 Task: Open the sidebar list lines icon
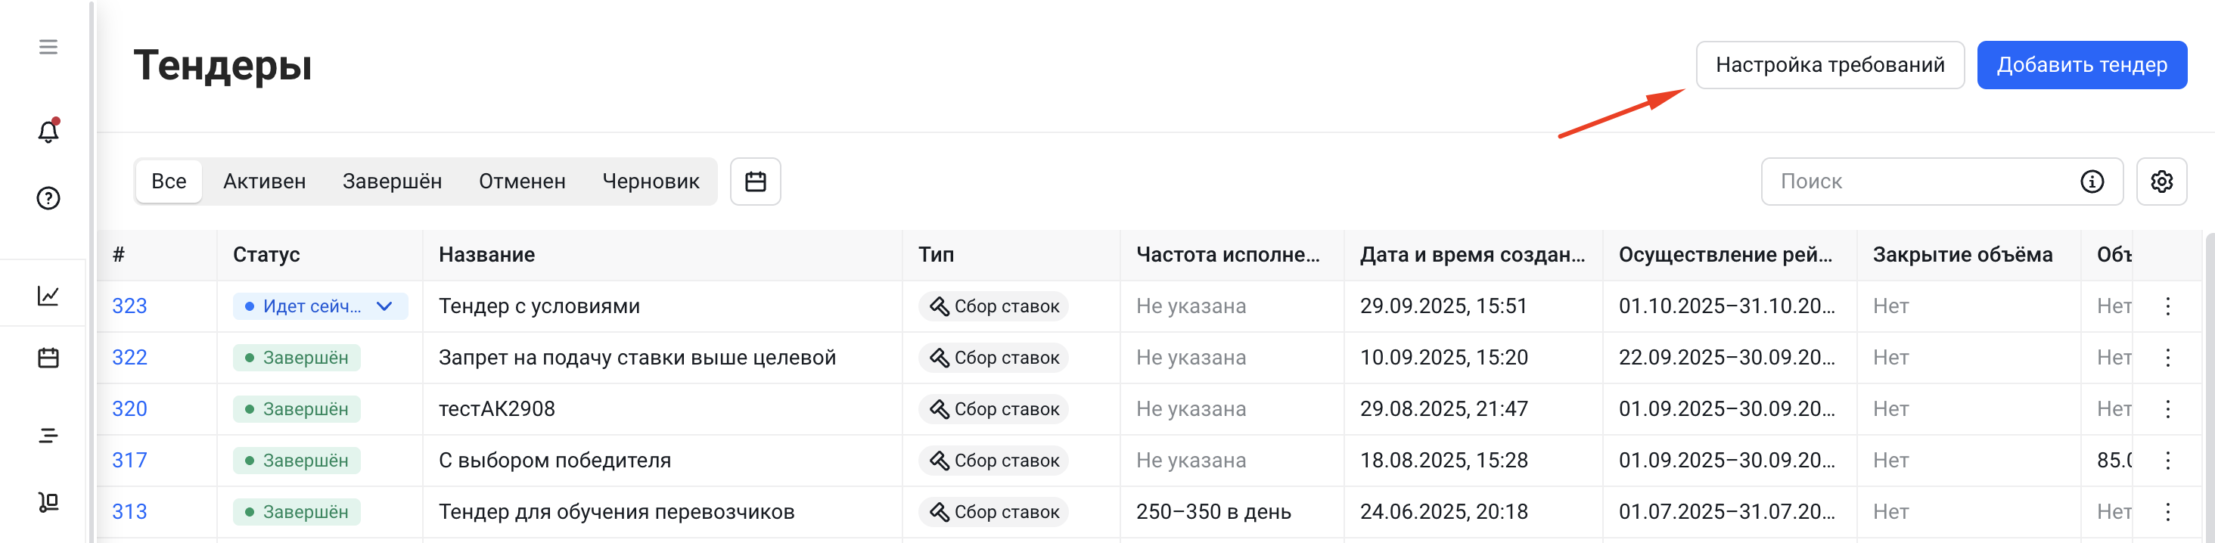pyautogui.click(x=48, y=436)
